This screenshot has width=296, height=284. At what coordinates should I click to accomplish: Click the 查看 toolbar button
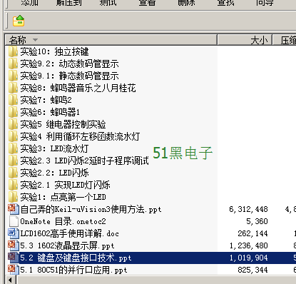tap(147, 3)
